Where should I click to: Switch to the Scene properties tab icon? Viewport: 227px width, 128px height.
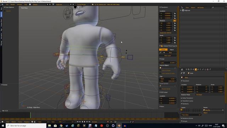click(x=191, y=70)
